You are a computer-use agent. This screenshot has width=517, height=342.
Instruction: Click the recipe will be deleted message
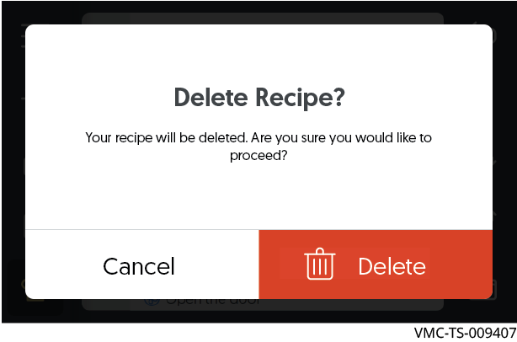tap(258, 146)
